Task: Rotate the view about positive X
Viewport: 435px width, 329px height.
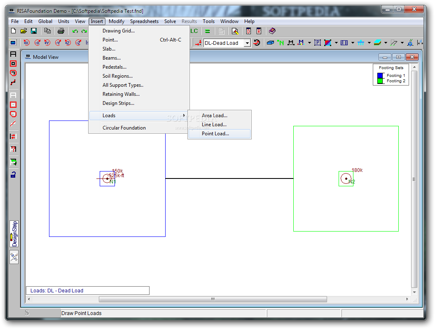Action: tap(27, 43)
